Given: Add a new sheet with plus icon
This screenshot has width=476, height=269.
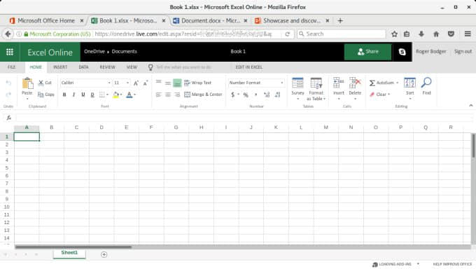Looking at the screenshot, I should (104, 254).
